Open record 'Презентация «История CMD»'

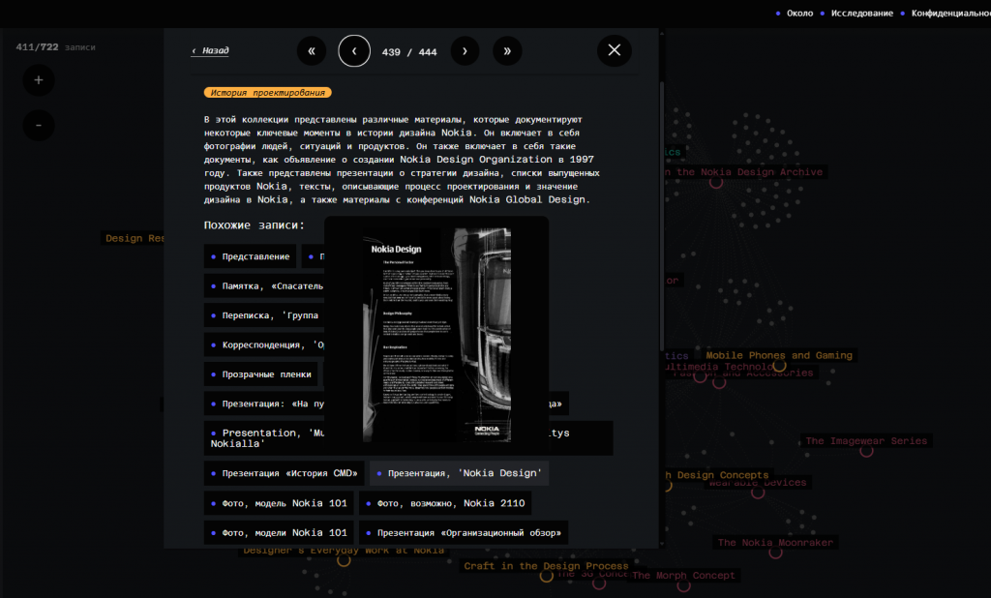coord(285,473)
